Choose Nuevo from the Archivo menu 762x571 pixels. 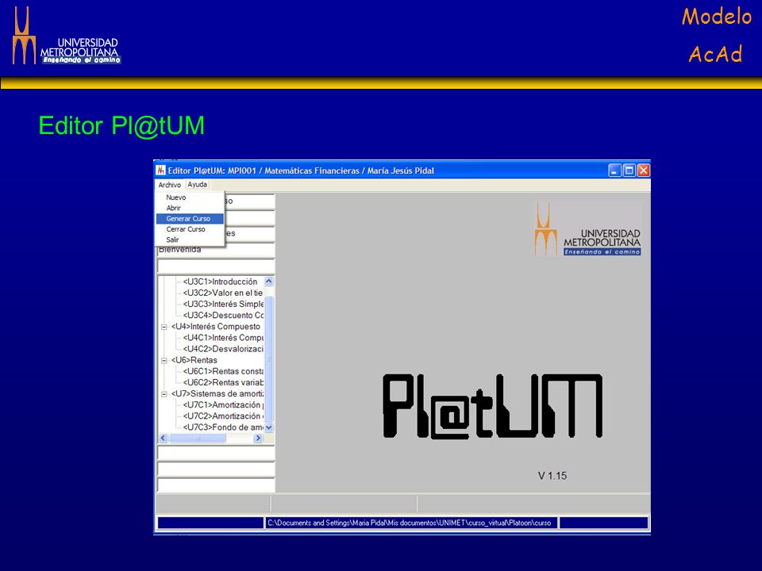(175, 197)
